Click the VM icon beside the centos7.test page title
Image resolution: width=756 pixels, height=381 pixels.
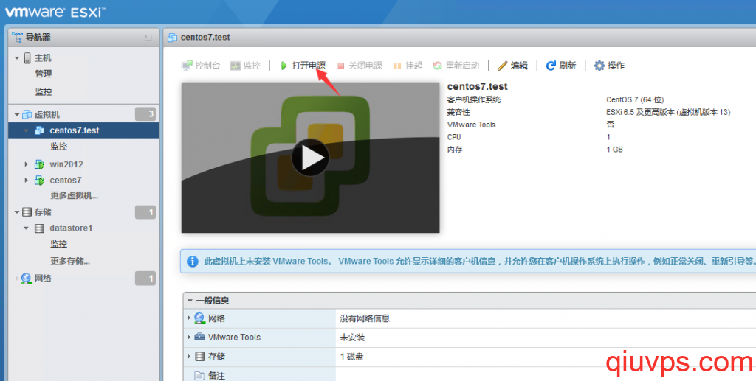(x=172, y=38)
